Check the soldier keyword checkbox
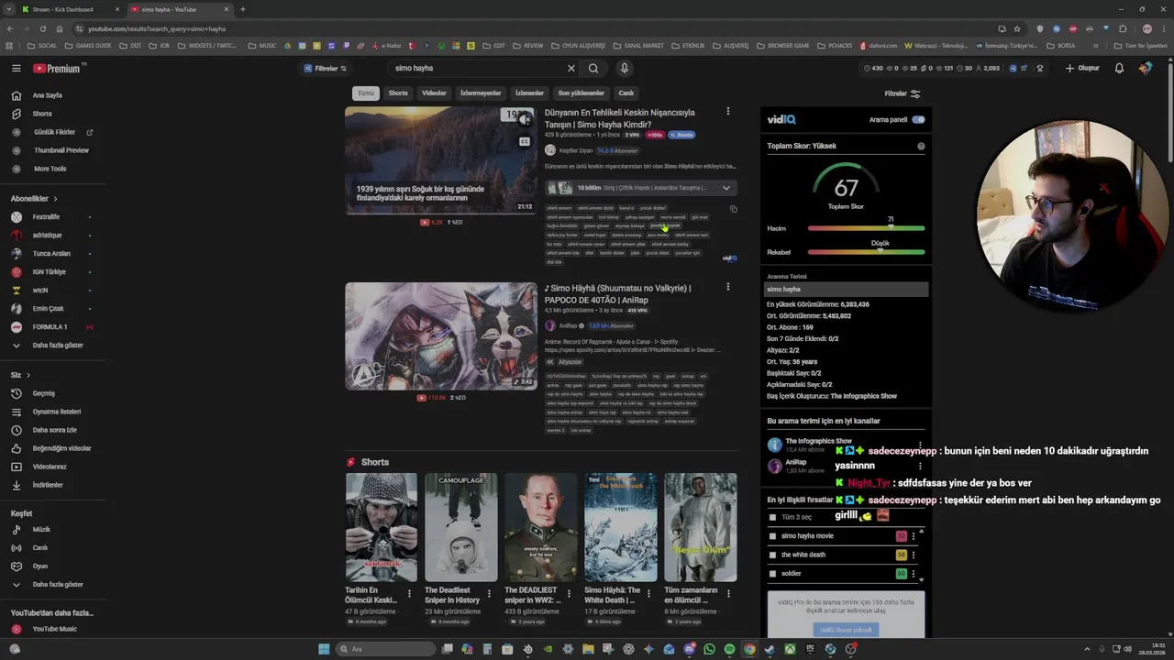1174x660 pixels. click(772, 574)
